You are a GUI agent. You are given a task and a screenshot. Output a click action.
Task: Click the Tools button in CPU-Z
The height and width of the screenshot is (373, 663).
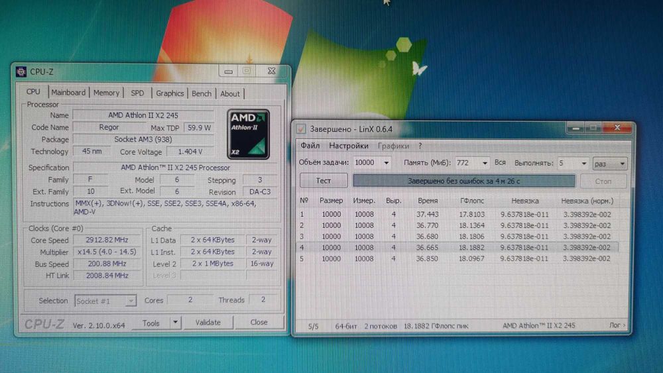(x=151, y=323)
